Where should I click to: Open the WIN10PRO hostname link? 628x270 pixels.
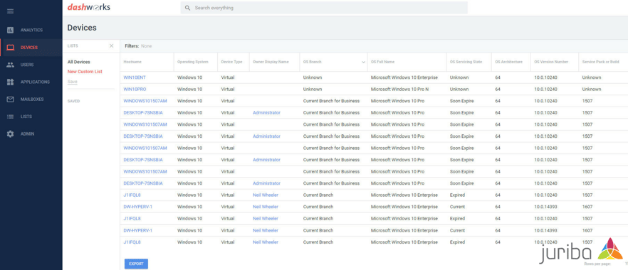[135, 89]
